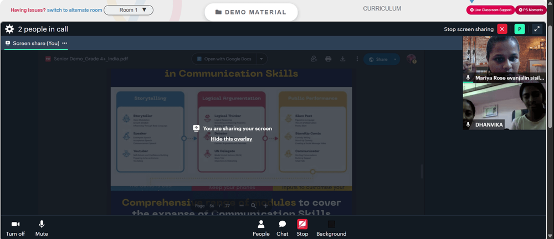Viewport: 554px width, 239px height.
Task: Open call settings gear icon
Action: coord(9,29)
